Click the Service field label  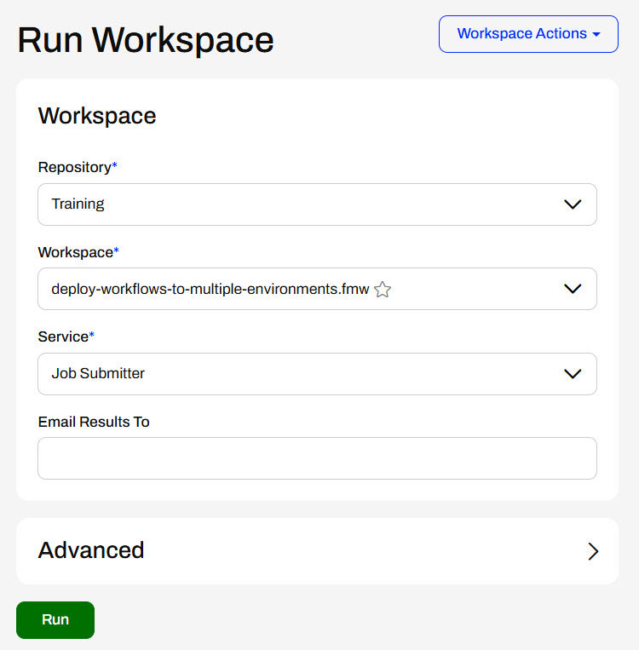click(63, 337)
